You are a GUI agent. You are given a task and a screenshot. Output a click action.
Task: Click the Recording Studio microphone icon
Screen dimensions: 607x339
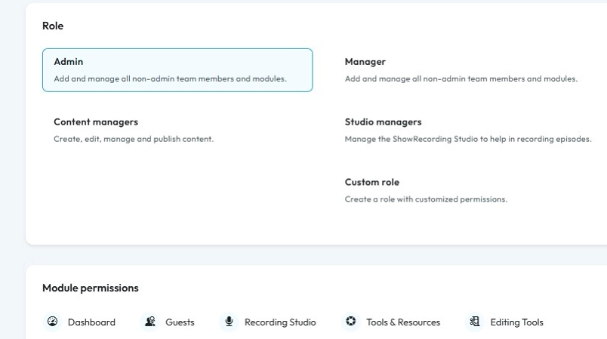point(229,322)
